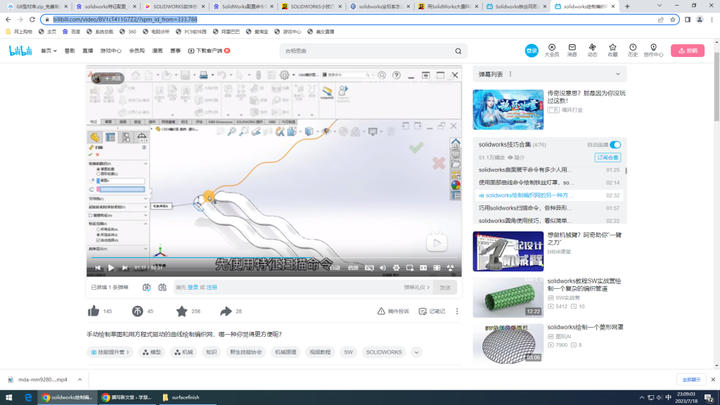The height and width of the screenshot is (405, 720).
Task: Open player settings gear icon
Action: 397,268
